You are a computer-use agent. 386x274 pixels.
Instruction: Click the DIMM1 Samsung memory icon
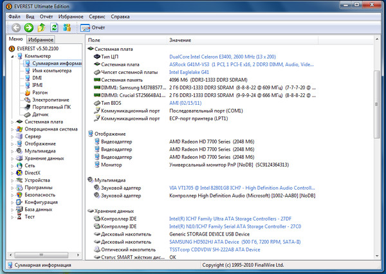click(x=97, y=87)
